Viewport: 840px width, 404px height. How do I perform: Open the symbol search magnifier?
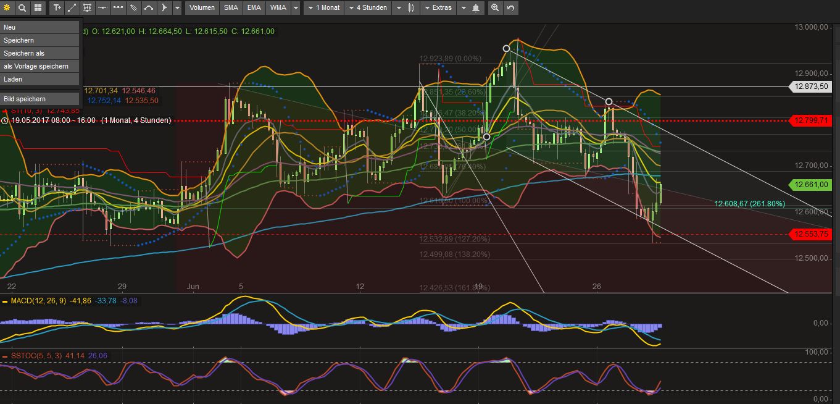point(22,8)
